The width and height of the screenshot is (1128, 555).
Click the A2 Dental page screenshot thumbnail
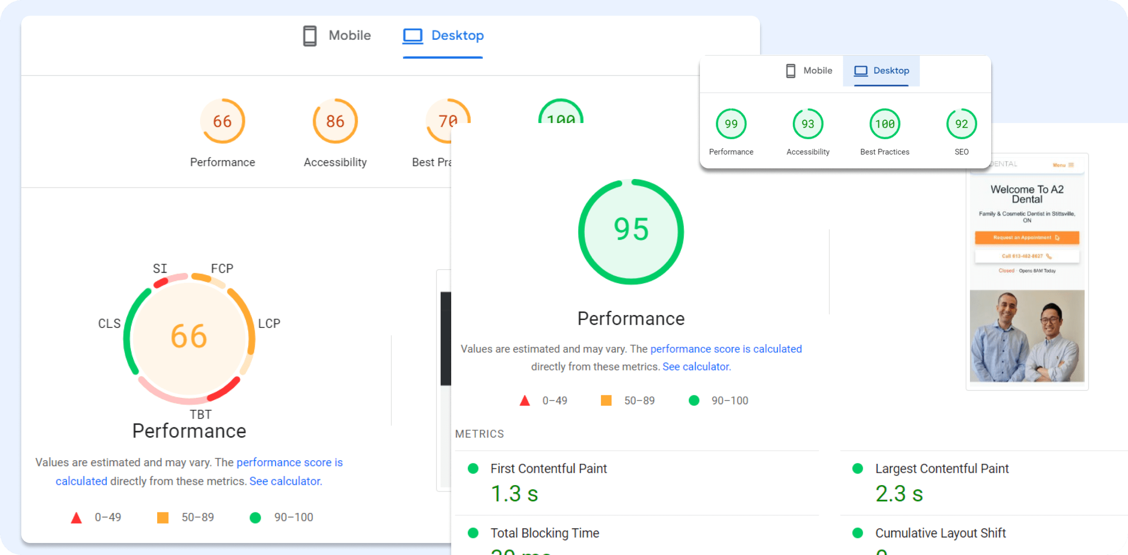(x=1027, y=272)
